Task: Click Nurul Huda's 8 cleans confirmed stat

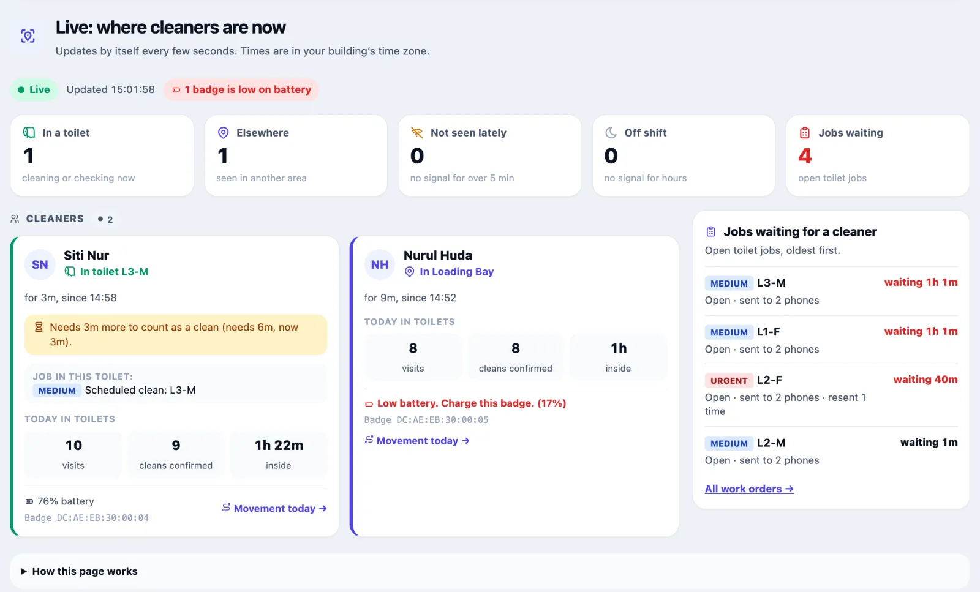Action: coord(516,357)
